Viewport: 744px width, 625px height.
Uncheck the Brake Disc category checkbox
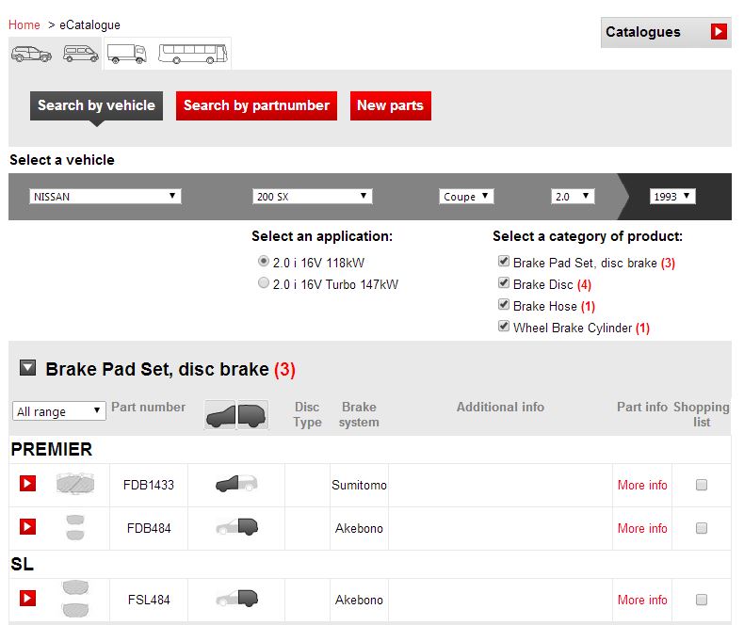(x=504, y=283)
